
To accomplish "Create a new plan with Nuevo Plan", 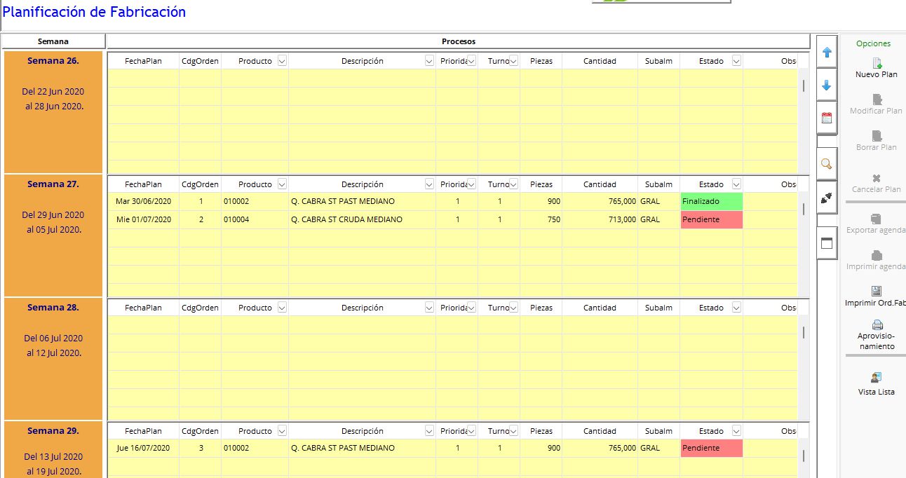I will pyautogui.click(x=876, y=67).
